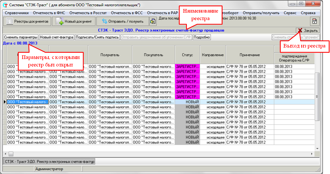The image size is (330, 174).
Task: Click the Статус column header
Action: (187, 55)
